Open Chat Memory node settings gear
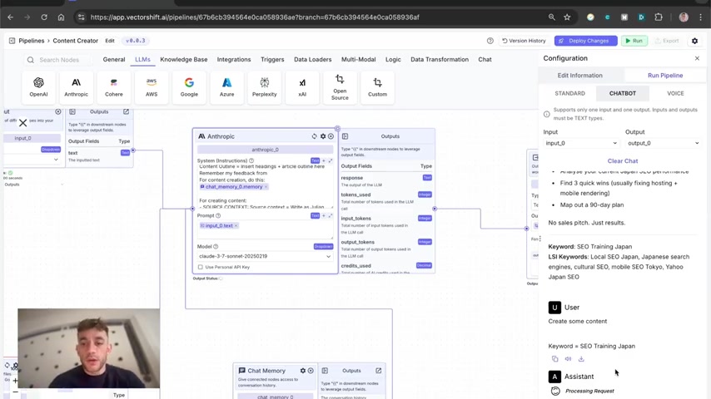 coord(303,371)
